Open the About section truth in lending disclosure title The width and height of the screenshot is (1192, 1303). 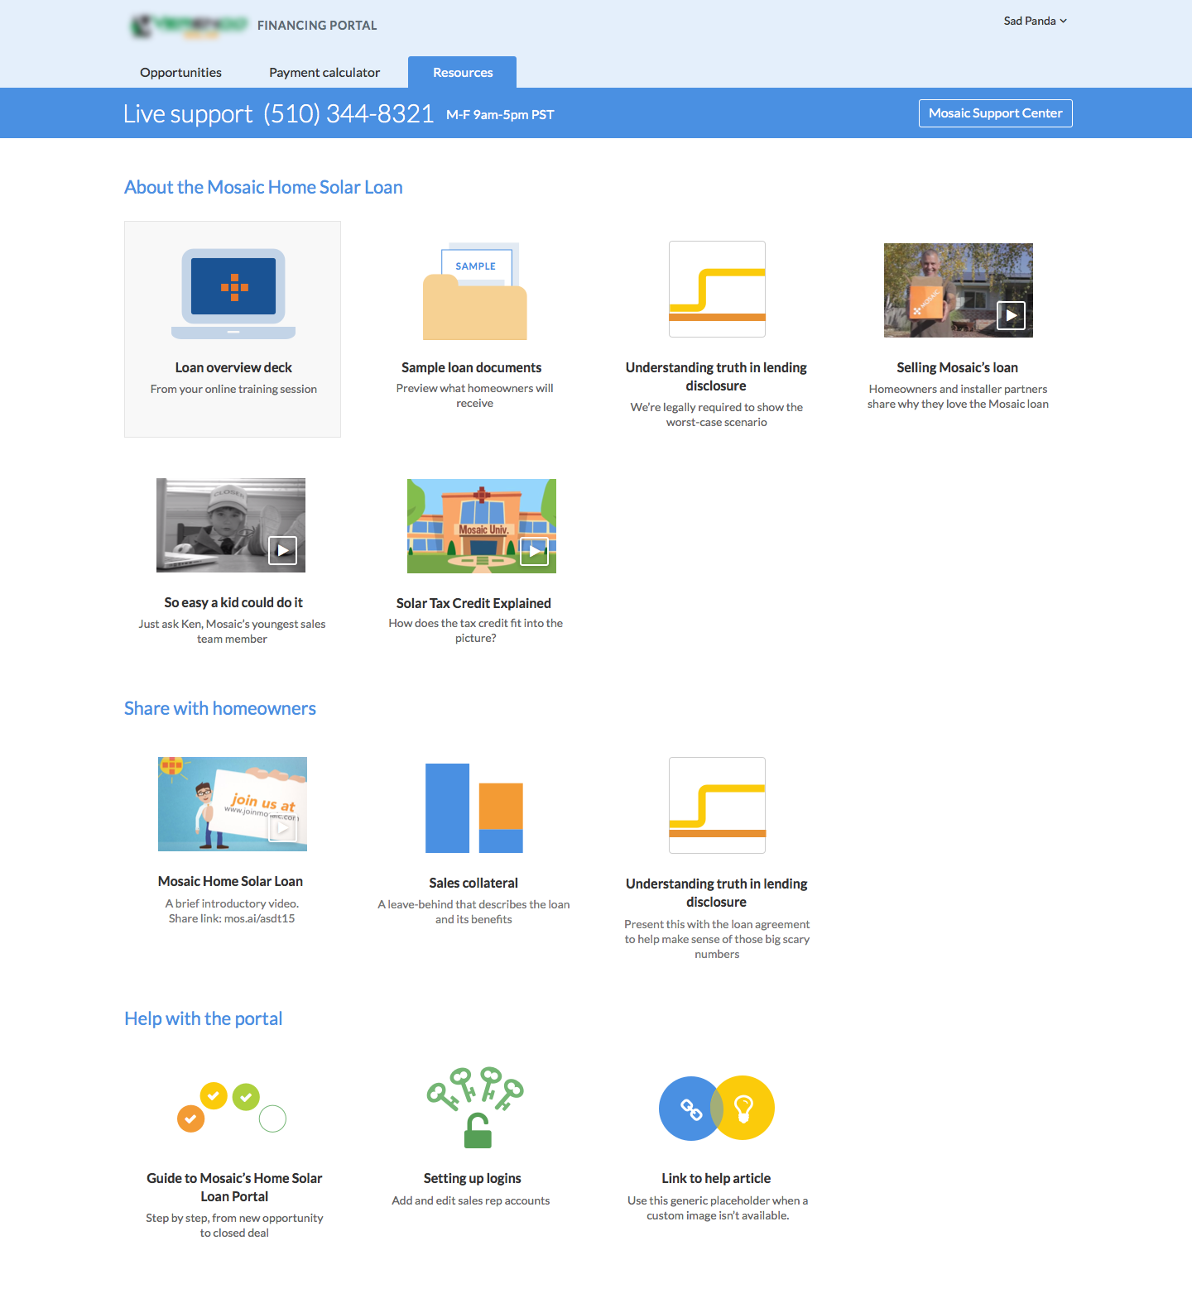[x=716, y=376]
